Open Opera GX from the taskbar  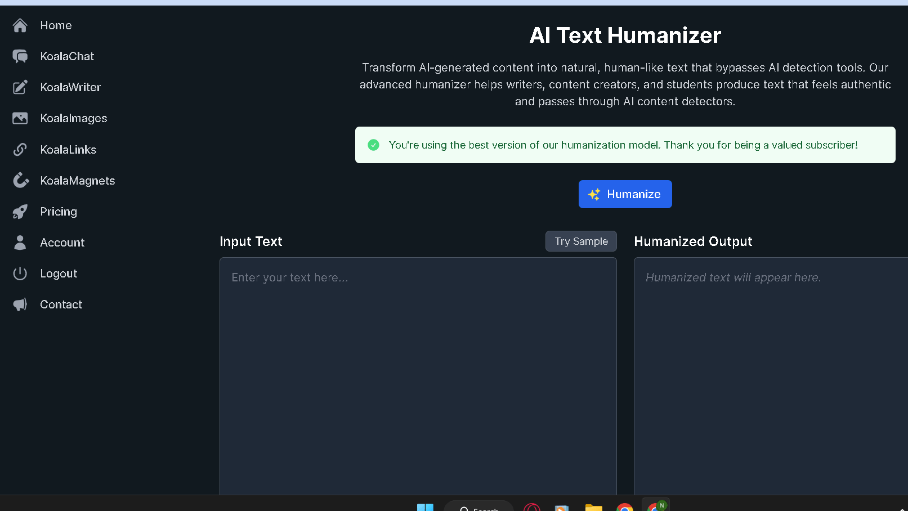coord(531,507)
